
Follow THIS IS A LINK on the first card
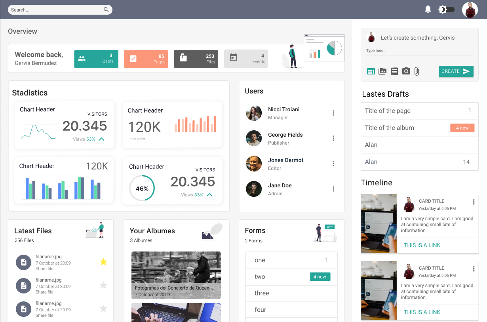click(422, 245)
